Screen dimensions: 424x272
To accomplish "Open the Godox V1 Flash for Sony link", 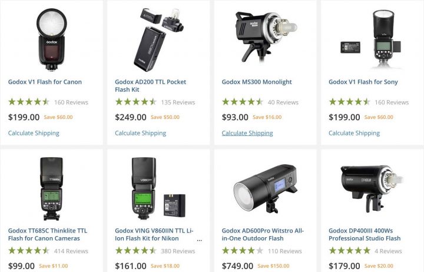I will click(x=363, y=82).
